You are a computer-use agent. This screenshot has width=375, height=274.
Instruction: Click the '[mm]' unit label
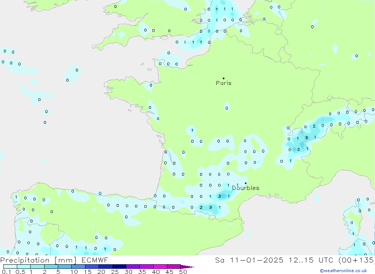coord(66,260)
